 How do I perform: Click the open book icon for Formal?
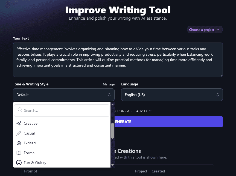(x=19, y=153)
